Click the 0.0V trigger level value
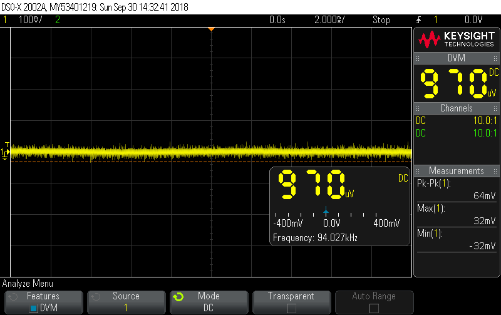The image size is (501, 315). 473,20
